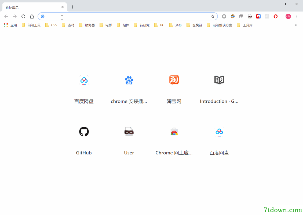The width and height of the screenshot is (303, 215).
Task: Click the gray circle extension icon
Action: coord(224,16)
